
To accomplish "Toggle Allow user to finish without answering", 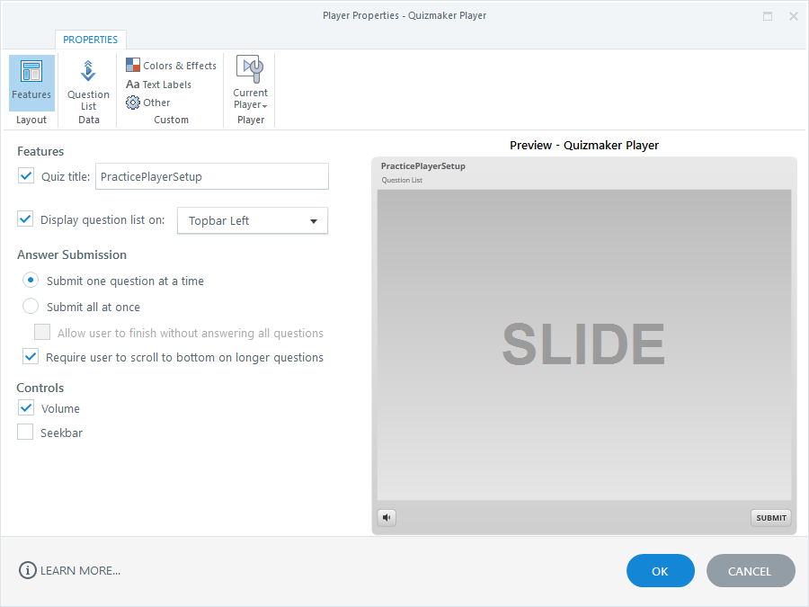I will 42,332.
